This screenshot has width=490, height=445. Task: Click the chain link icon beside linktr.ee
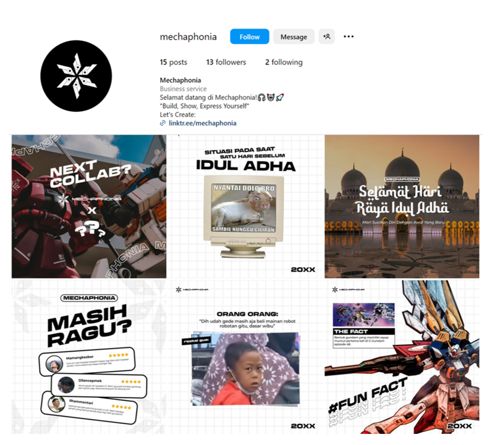point(163,123)
